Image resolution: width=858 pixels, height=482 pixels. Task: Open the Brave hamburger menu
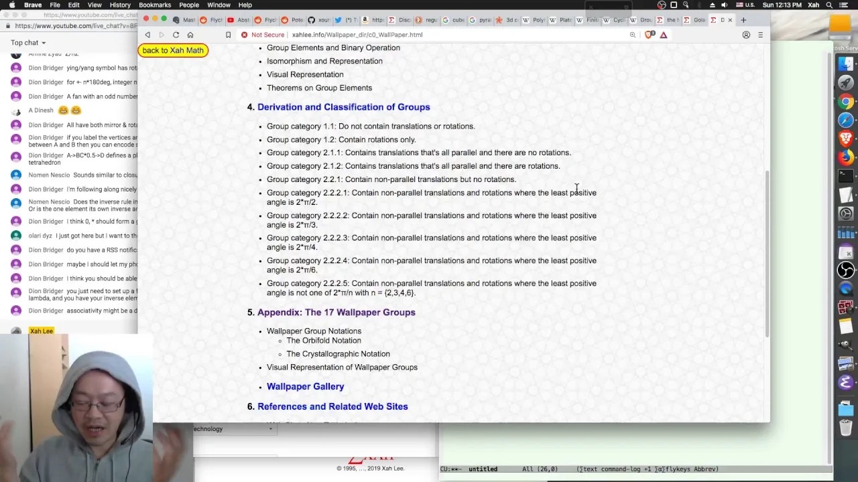(760, 35)
